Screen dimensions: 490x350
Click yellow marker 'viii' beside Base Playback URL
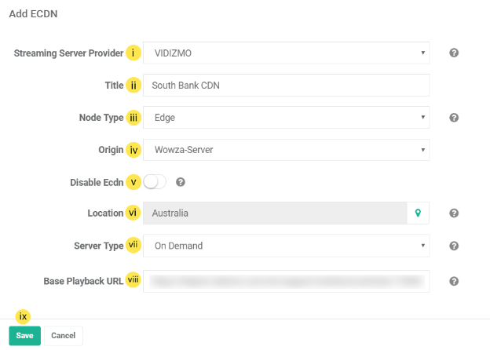click(133, 281)
